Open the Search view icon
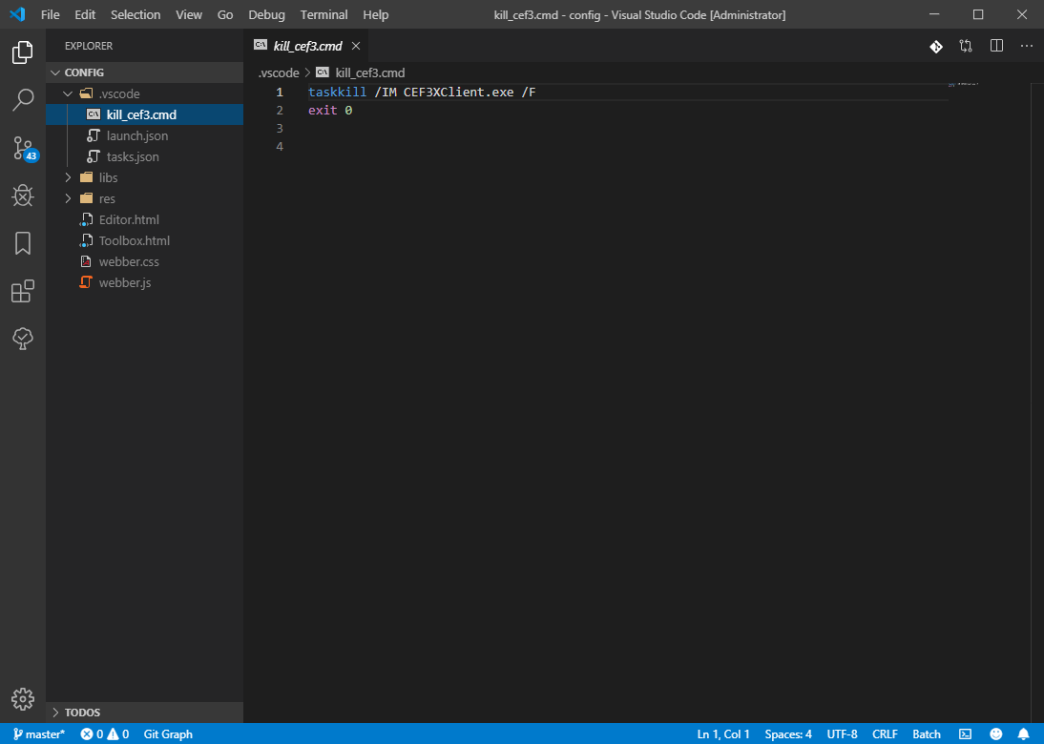This screenshot has width=1044, height=744. pos(23,100)
